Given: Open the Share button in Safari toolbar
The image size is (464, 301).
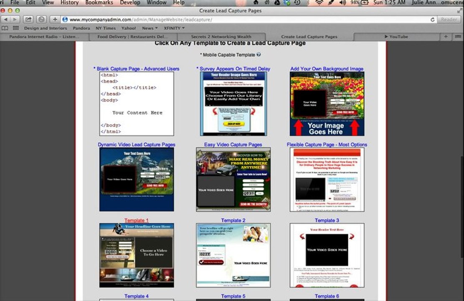Looking at the screenshot, I should [x=28, y=20].
